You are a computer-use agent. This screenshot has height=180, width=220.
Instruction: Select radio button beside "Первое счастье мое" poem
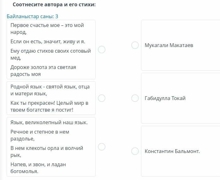tap(102, 50)
